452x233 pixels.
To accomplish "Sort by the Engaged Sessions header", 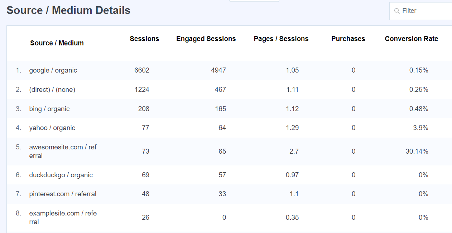I will (206, 39).
